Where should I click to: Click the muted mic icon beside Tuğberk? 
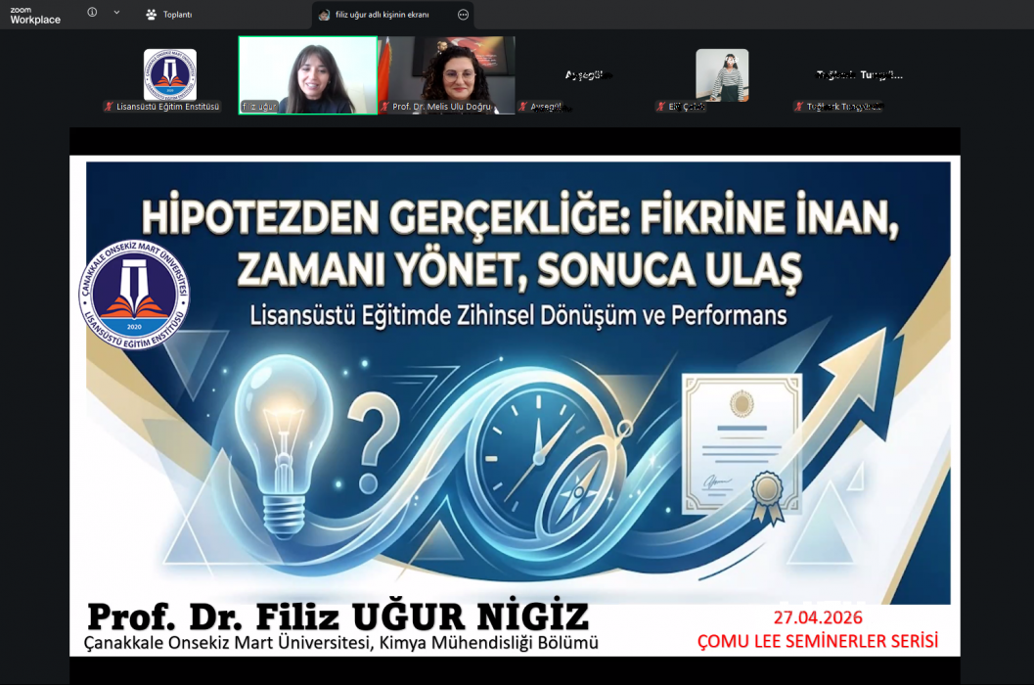coord(799,107)
